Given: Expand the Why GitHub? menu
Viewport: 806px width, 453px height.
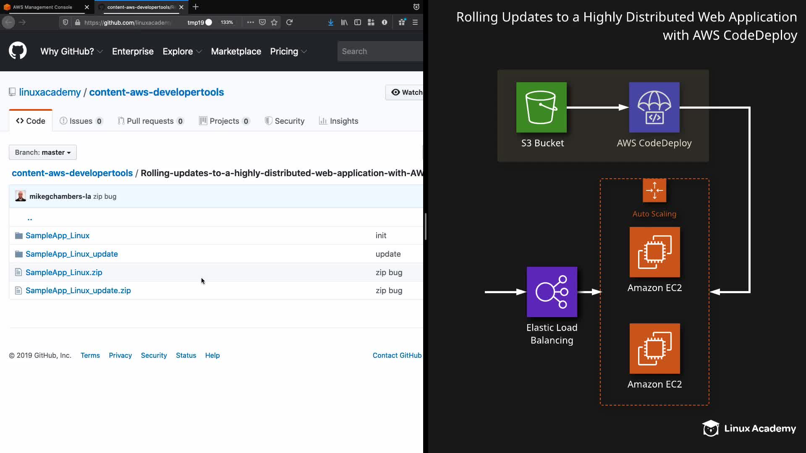Looking at the screenshot, I should (x=71, y=51).
